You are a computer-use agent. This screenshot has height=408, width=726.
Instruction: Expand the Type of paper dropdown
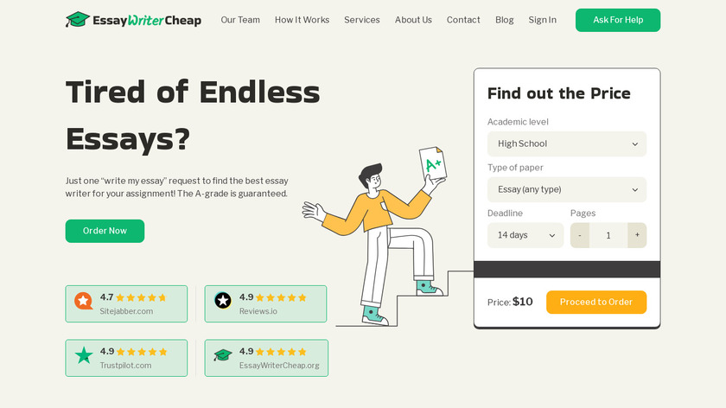click(x=566, y=189)
